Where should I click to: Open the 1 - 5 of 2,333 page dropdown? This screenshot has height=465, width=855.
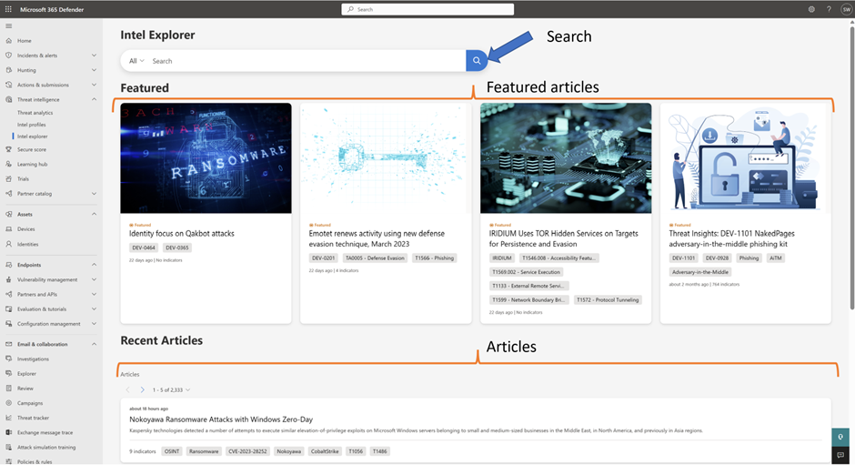171,390
